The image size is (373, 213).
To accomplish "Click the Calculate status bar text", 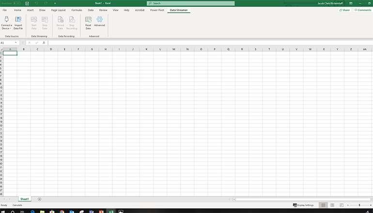I will point(17,205).
